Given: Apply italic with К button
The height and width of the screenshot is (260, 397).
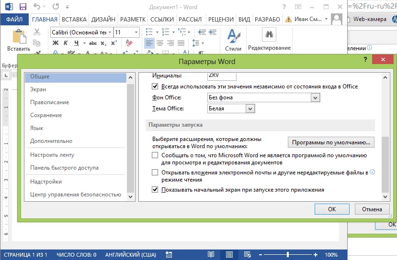Looking at the screenshot, I should 66,43.
